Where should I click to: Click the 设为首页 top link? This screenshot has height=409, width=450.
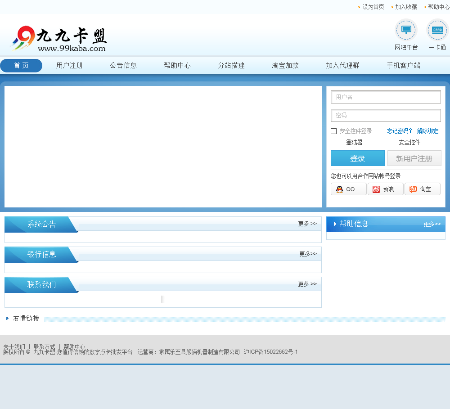pyautogui.click(x=373, y=7)
